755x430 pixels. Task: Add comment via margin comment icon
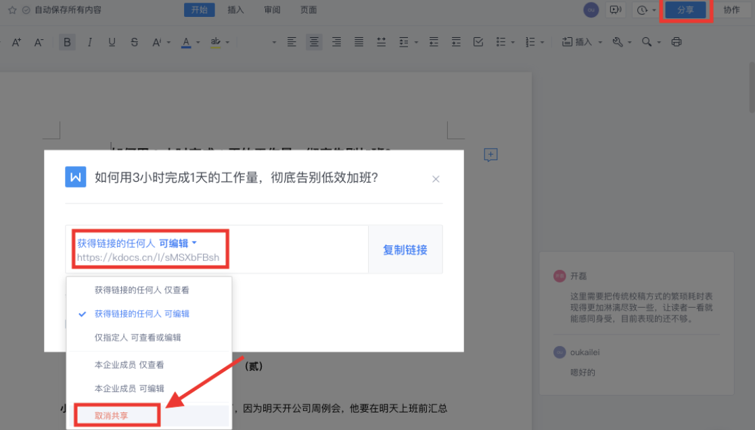point(490,155)
